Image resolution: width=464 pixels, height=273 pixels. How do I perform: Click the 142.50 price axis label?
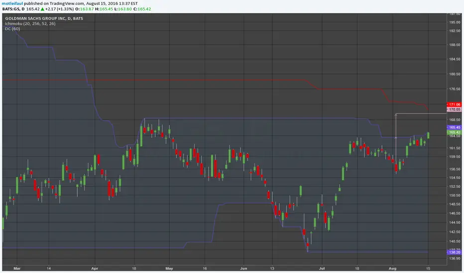tap(455, 232)
